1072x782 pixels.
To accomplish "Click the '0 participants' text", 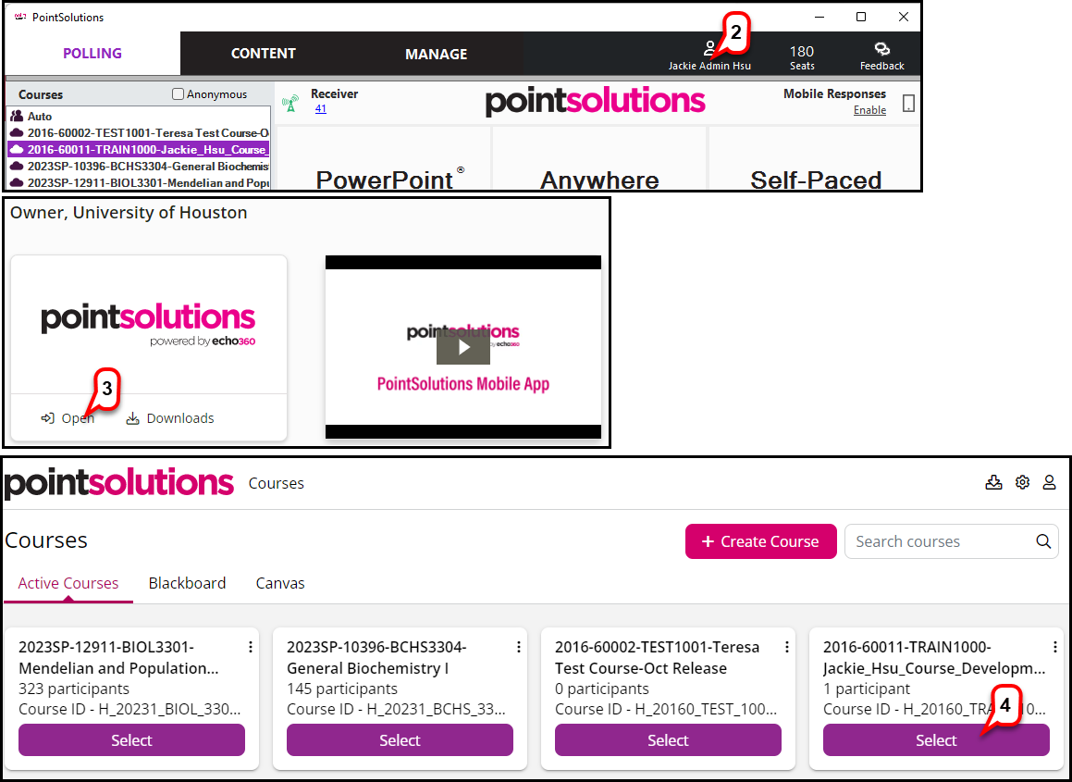I will click(x=601, y=689).
